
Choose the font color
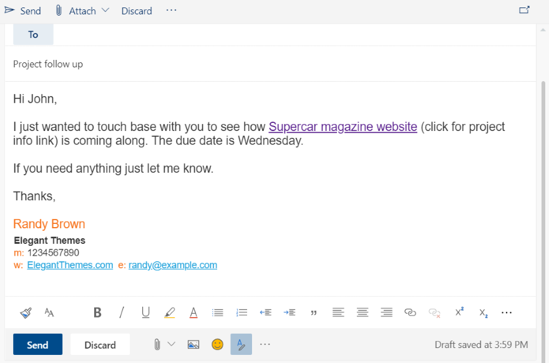193,312
